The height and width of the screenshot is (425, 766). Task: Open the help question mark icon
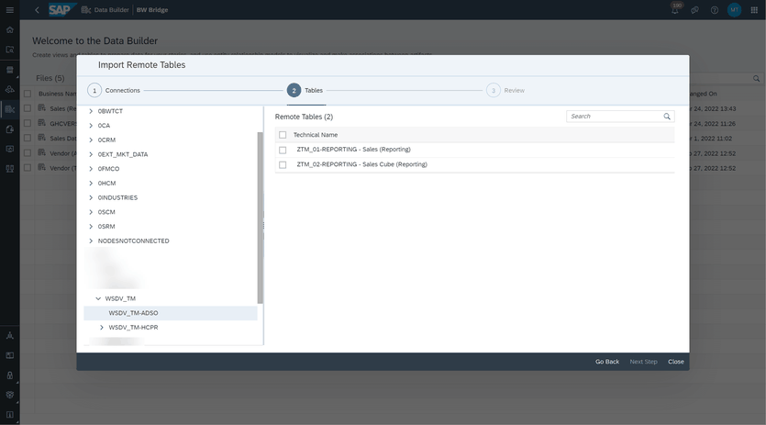tap(715, 10)
